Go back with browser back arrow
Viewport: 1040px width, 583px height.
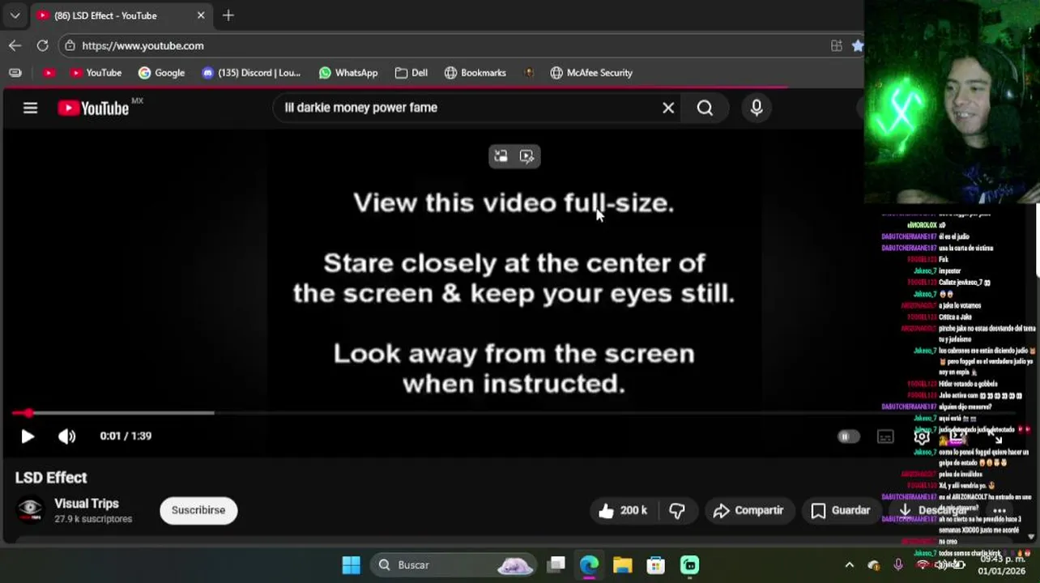[15, 46]
